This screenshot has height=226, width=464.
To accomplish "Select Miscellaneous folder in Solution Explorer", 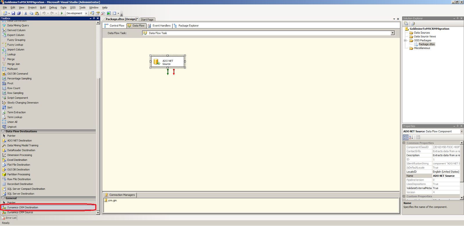I will [422, 48].
